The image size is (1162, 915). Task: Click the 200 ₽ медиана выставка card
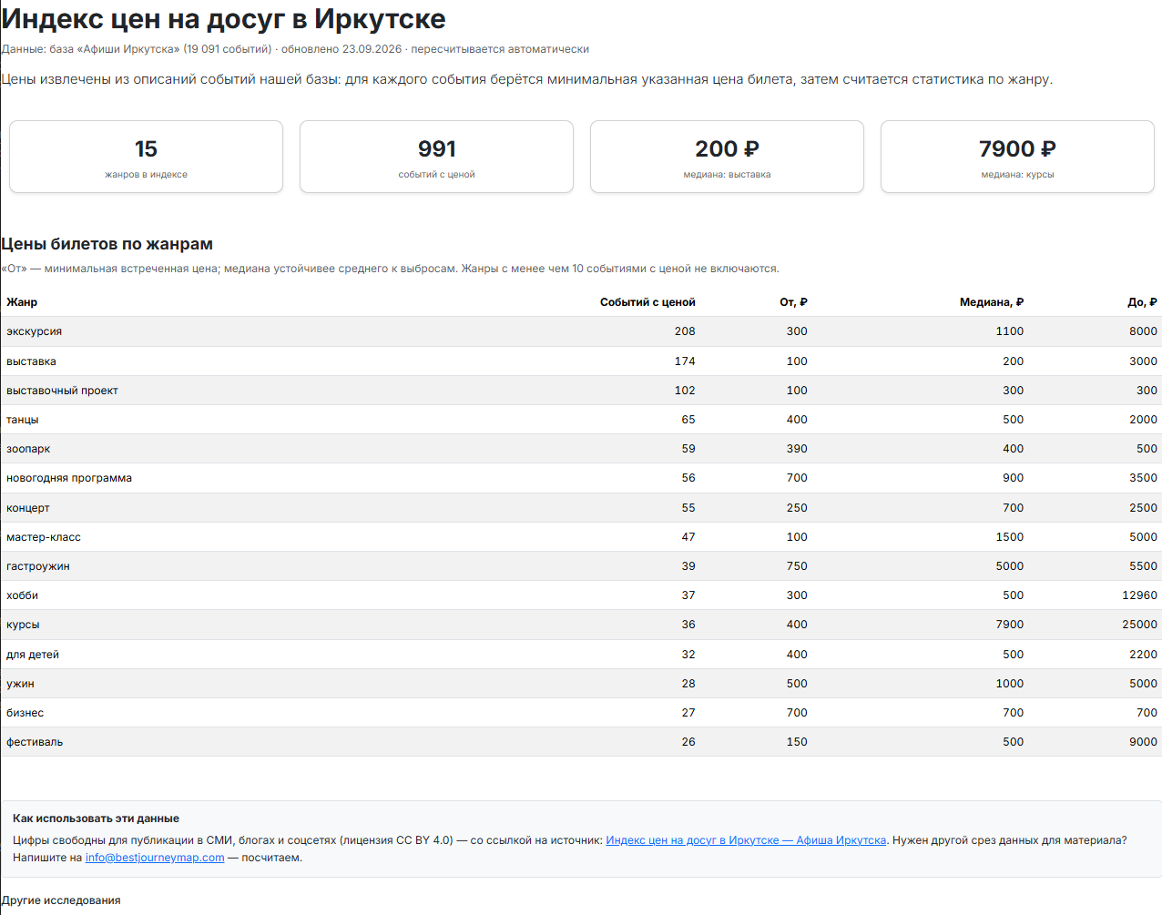727,157
